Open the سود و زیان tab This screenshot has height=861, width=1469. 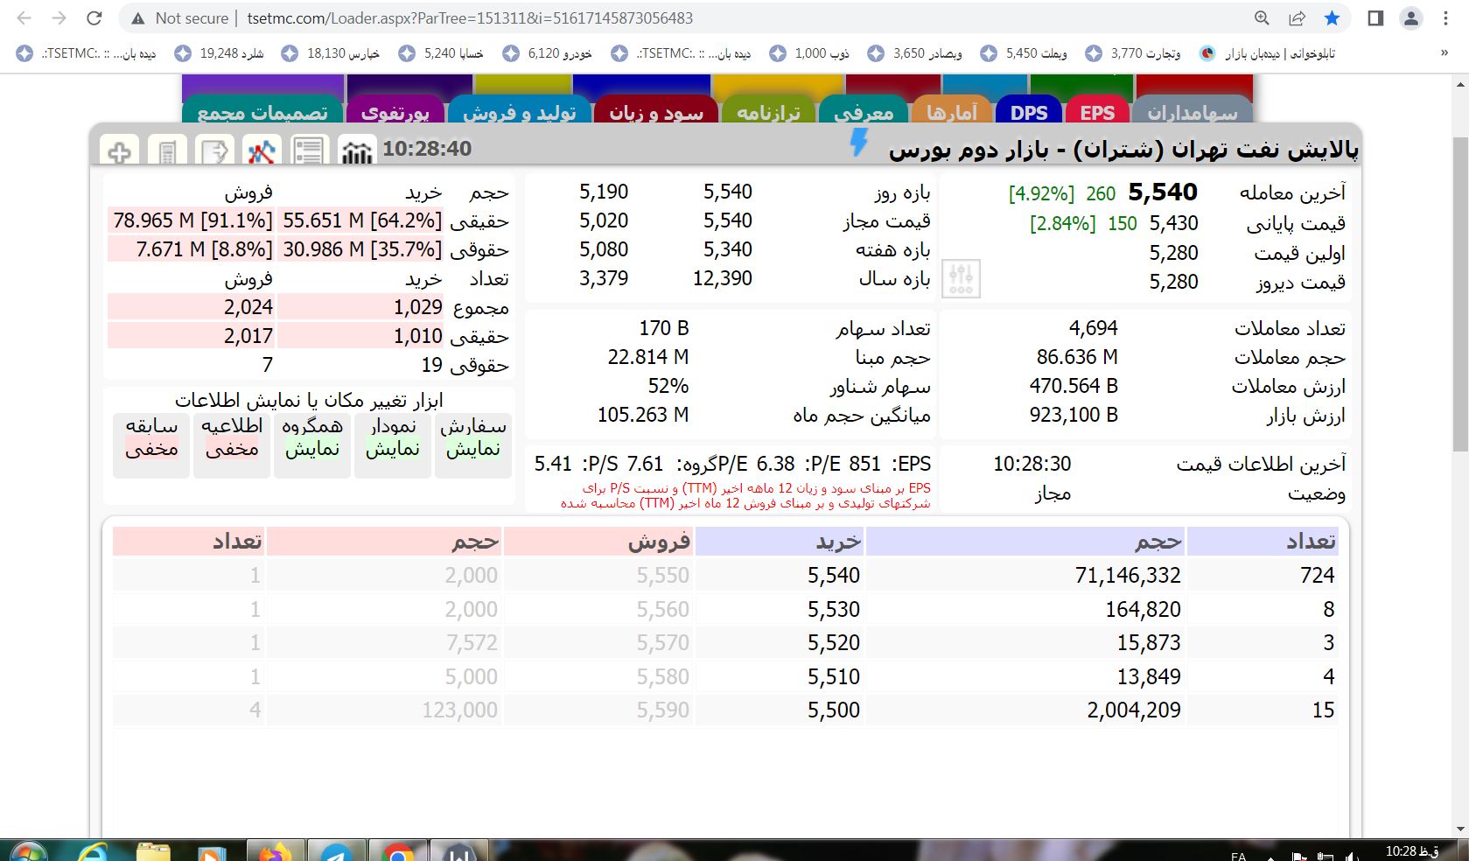tap(656, 110)
